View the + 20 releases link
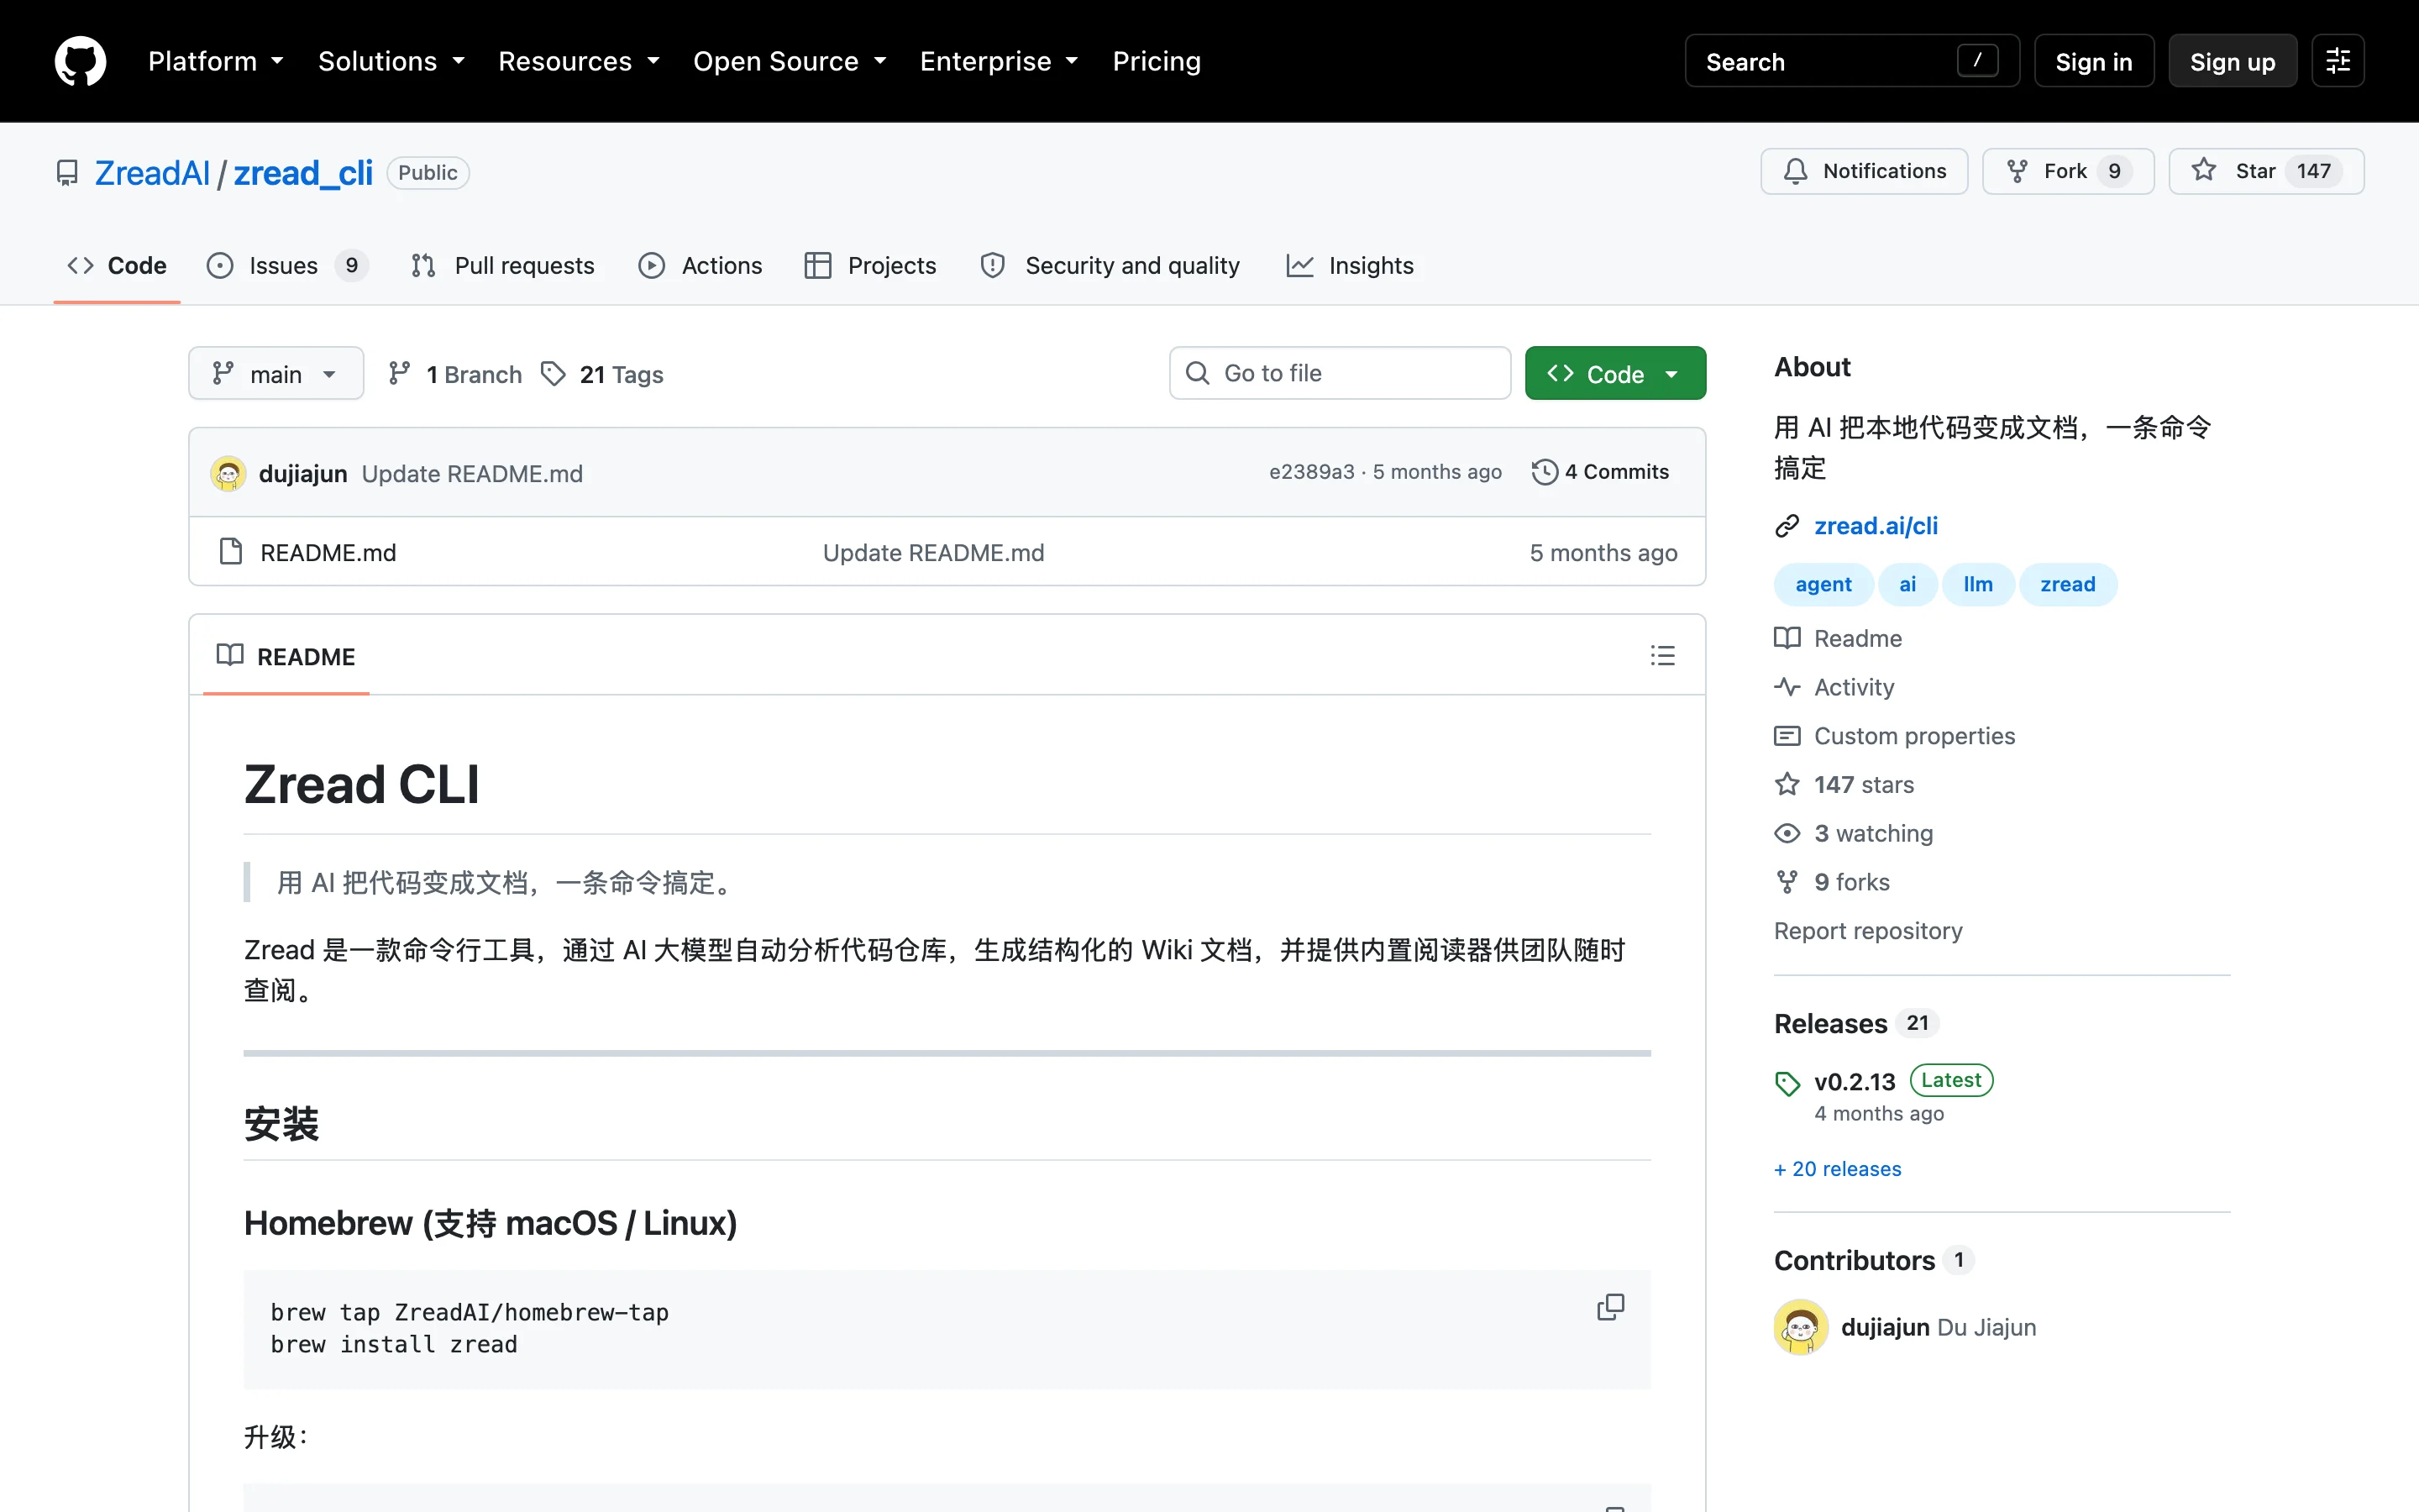2419x1512 pixels. 1837,1169
